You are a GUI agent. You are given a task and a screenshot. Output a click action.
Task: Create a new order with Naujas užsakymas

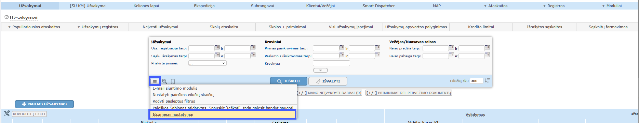coord(44,104)
